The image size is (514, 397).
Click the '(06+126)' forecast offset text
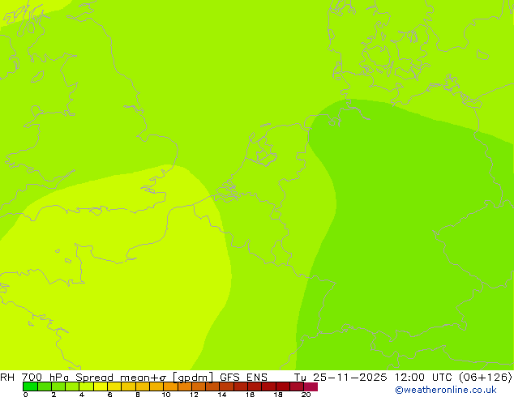point(486,378)
